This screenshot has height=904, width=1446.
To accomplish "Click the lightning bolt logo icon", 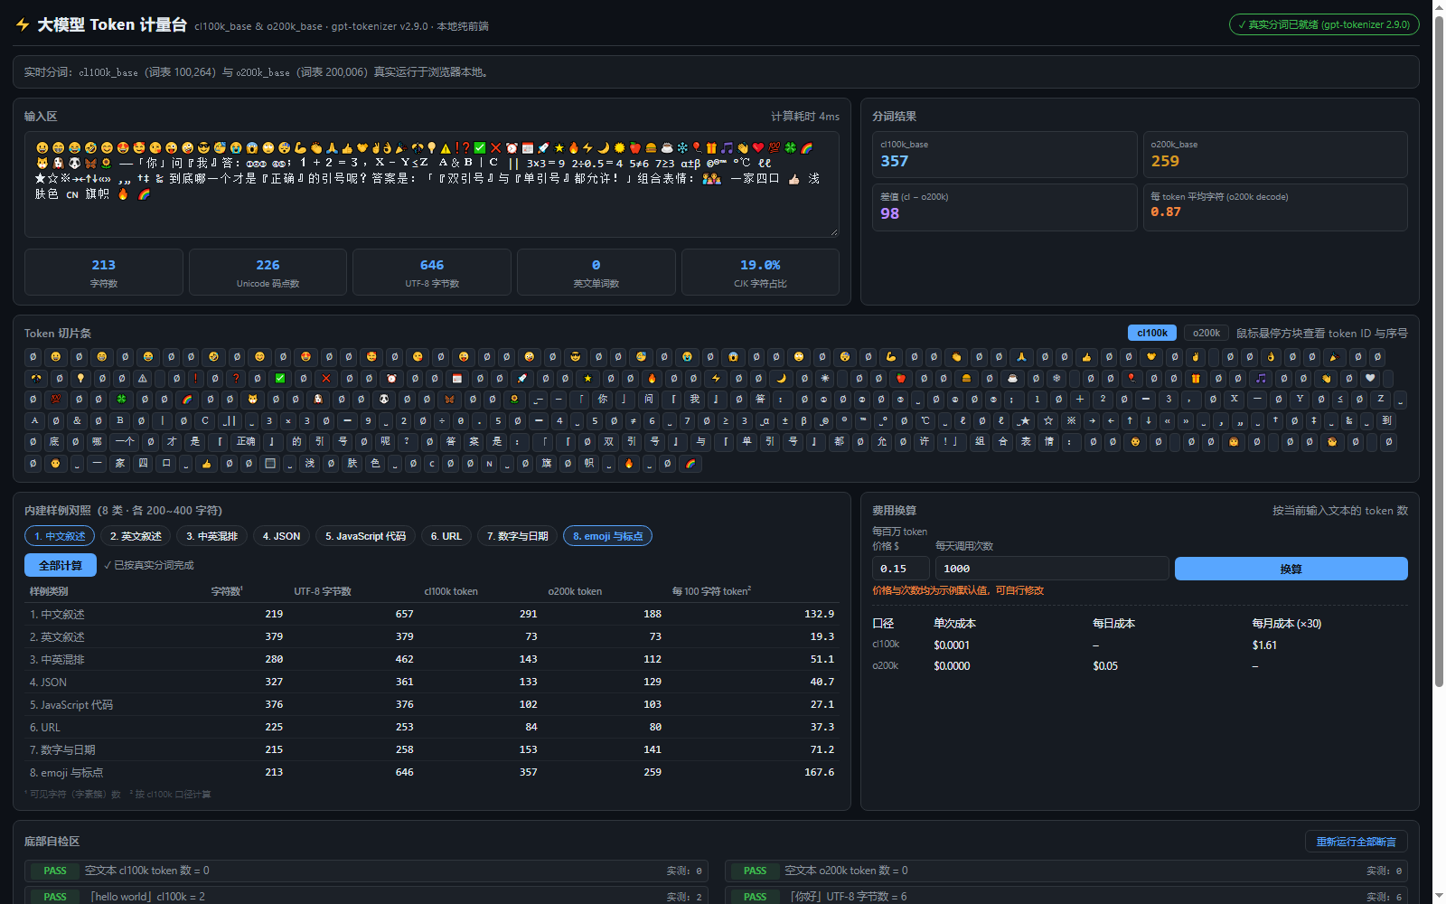I will pos(23,25).
